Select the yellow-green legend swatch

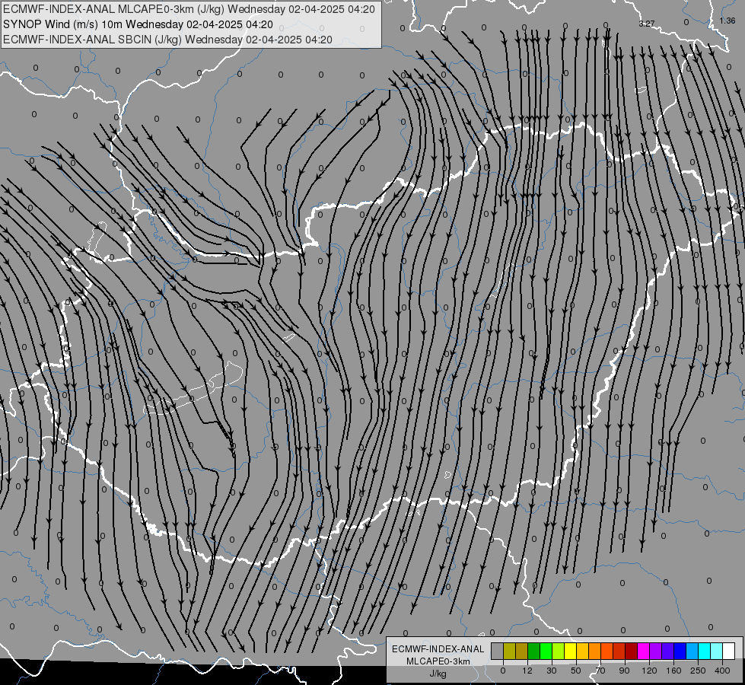pos(558,651)
